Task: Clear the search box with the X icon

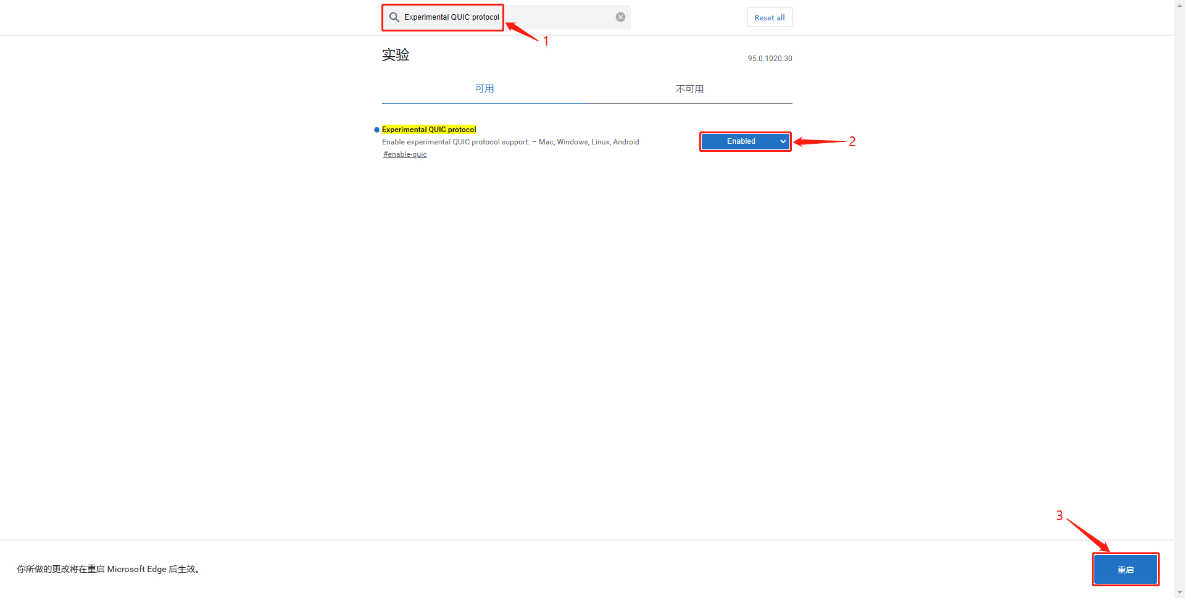Action: pyautogui.click(x=620, y=17)
